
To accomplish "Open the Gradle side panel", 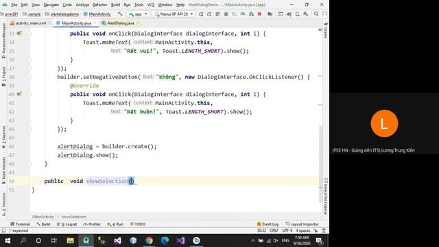I will coord(326,30).
